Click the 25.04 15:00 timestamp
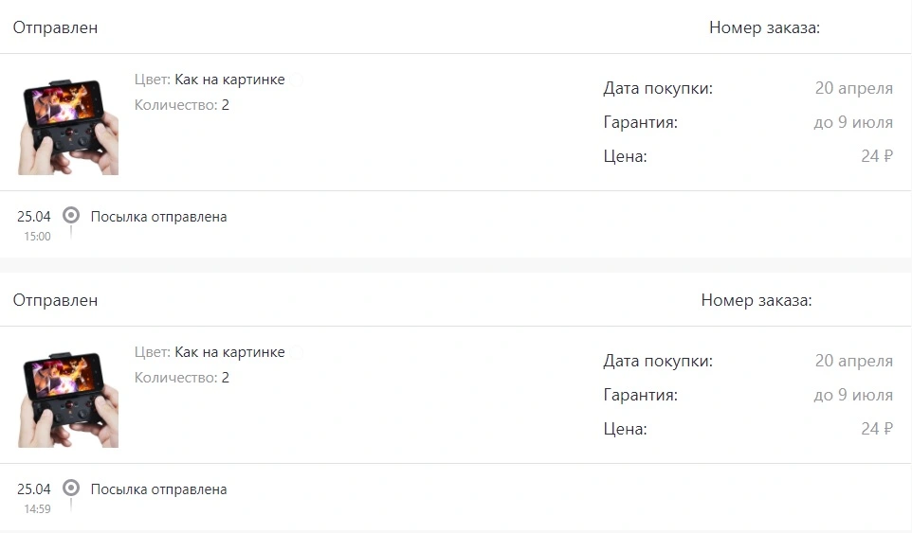Viewport: 912px width, 533px height. click(x=34, y=225)
